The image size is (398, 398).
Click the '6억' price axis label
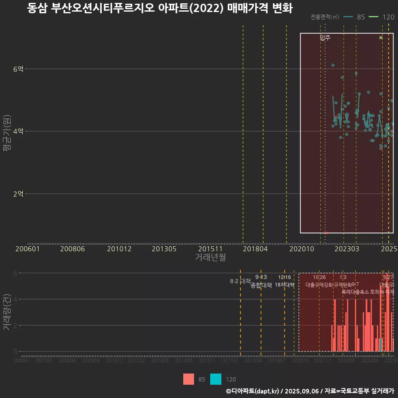[x=18, y=69]
